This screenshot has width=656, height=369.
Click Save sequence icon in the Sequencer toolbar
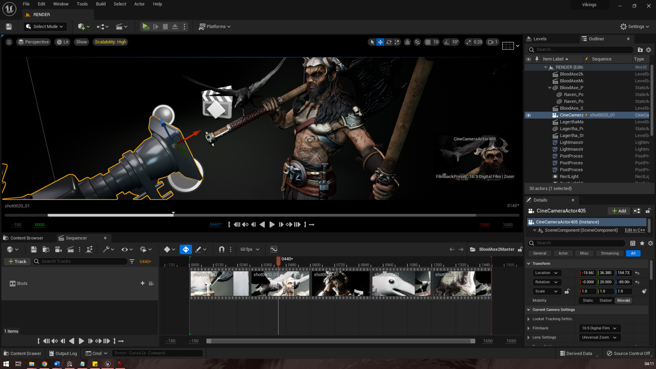[x=34, y=249]
